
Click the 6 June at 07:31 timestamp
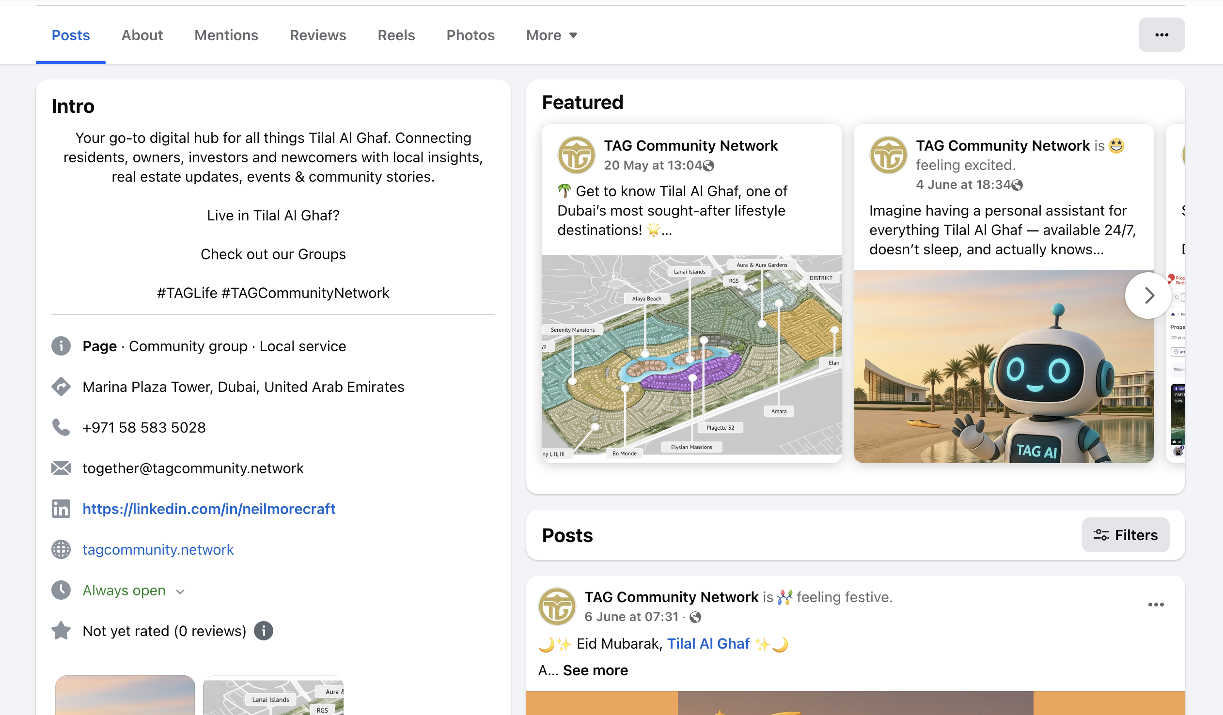631,617
